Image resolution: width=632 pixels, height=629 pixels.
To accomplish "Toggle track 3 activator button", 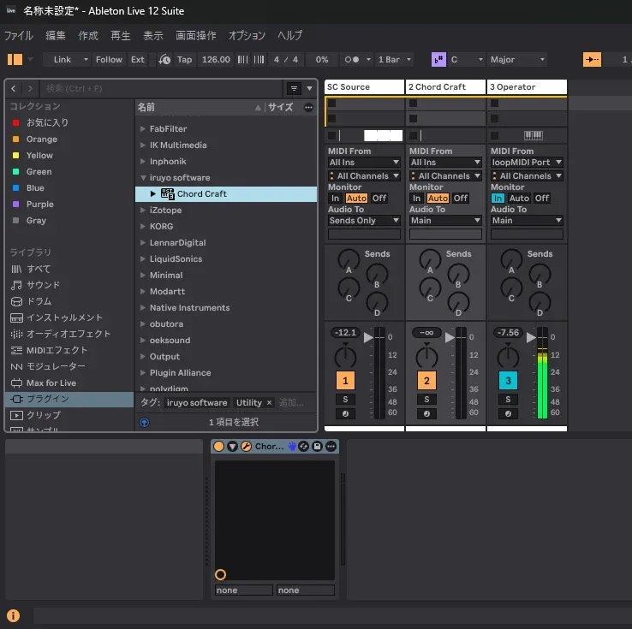I will (508, 381).
